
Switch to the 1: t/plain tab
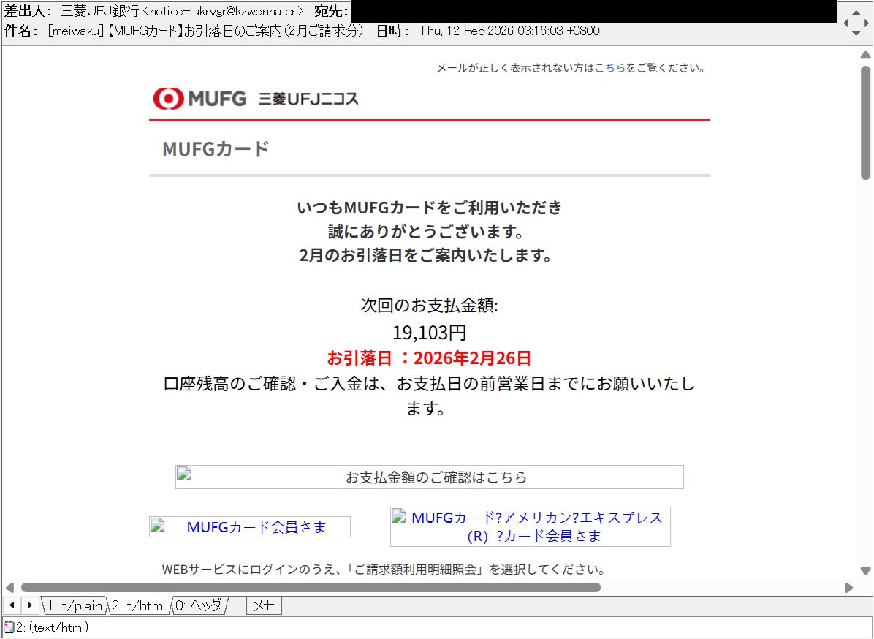pos(74,605)
